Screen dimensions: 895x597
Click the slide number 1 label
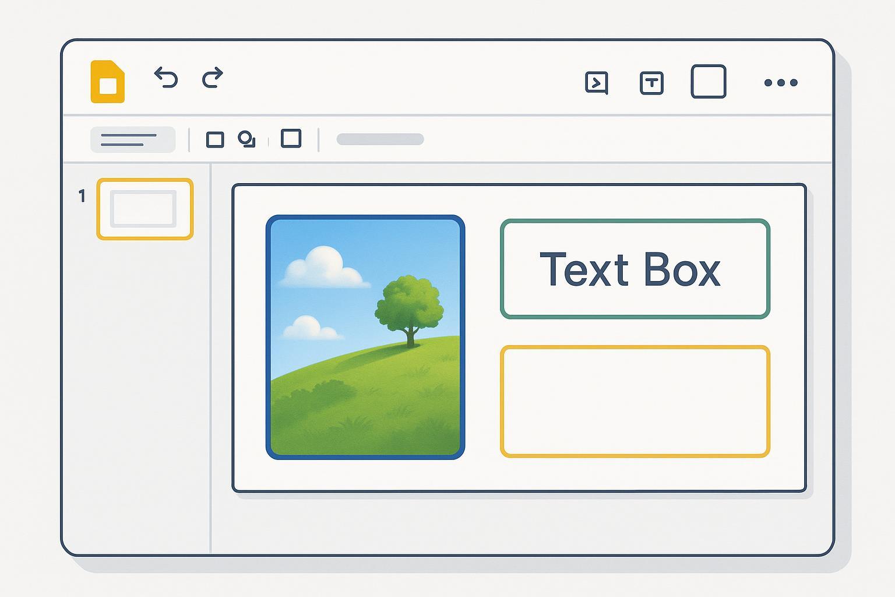point(82,196)
